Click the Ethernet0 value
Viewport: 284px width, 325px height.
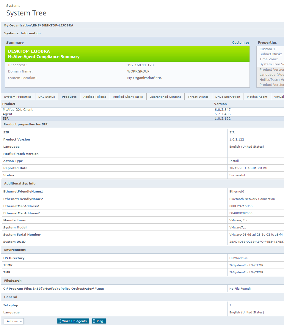point(237,192)
